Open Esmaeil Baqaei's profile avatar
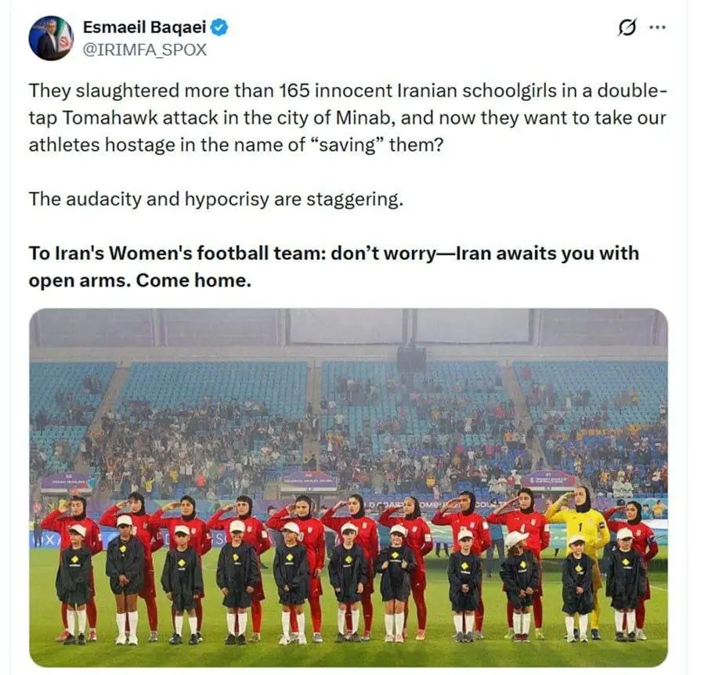701x675 pixels. (x=51, y=38)
